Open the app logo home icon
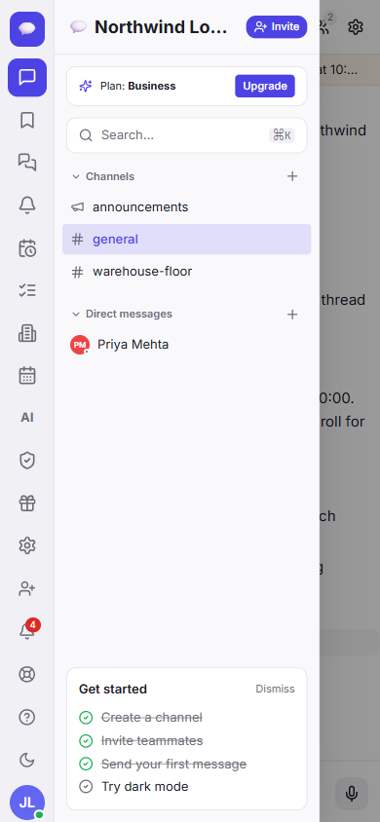 tap(27, 29)
